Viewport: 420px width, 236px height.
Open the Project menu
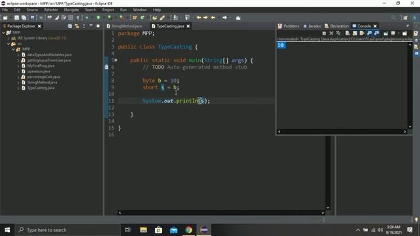point(108,10)
